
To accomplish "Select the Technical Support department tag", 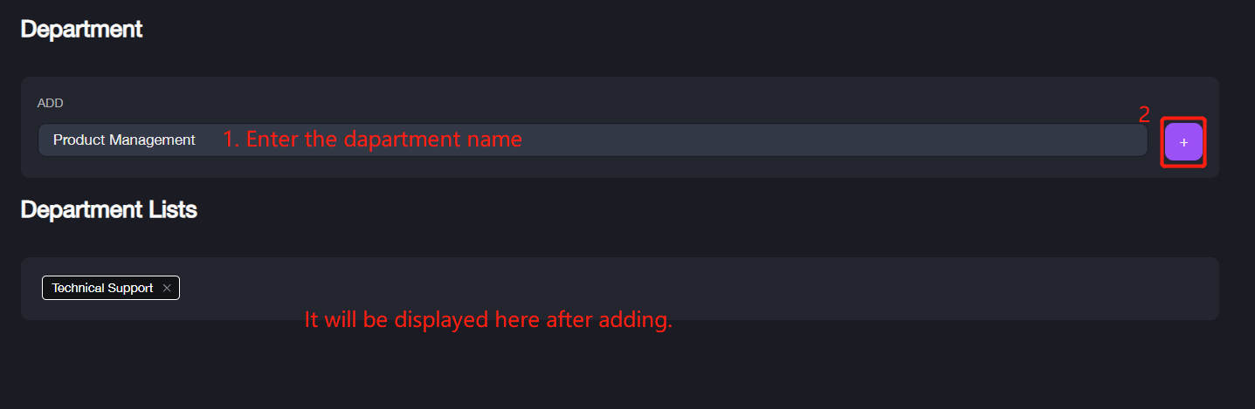I will (102, 288).
